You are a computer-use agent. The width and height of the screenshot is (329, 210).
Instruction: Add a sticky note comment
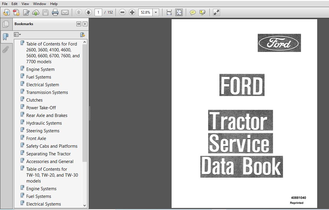[x=193, y=13]
